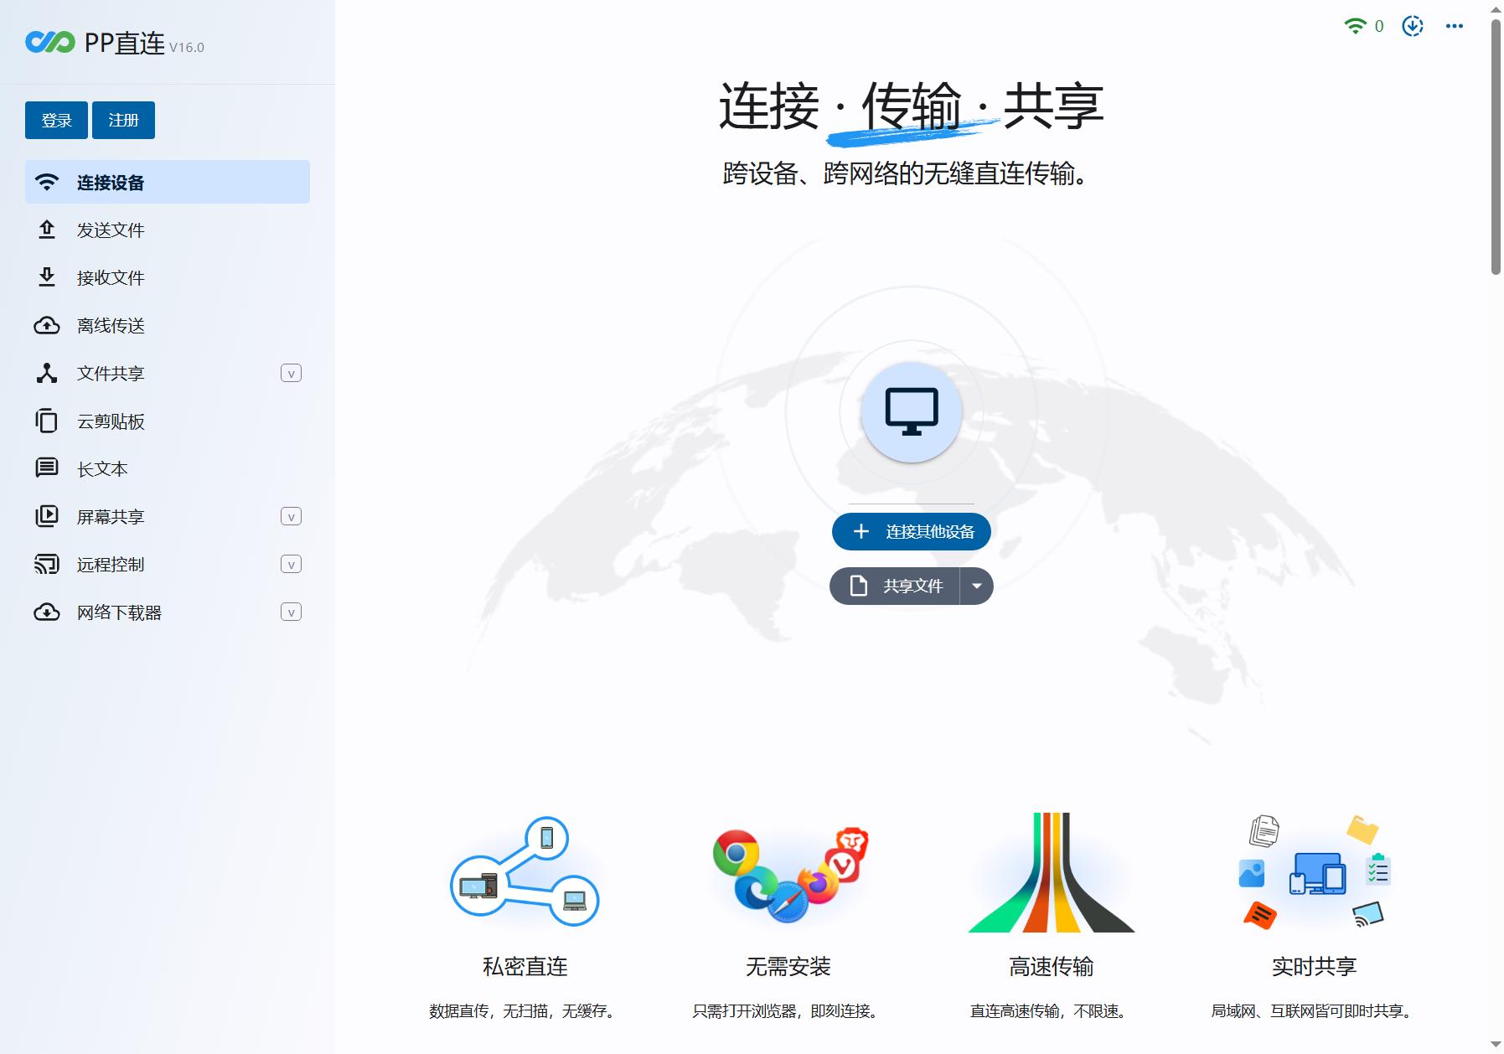Click the 实时共享 devices illustration
The width and height of the screenshot is (1504, 1054).
(x=1315, y=872)
